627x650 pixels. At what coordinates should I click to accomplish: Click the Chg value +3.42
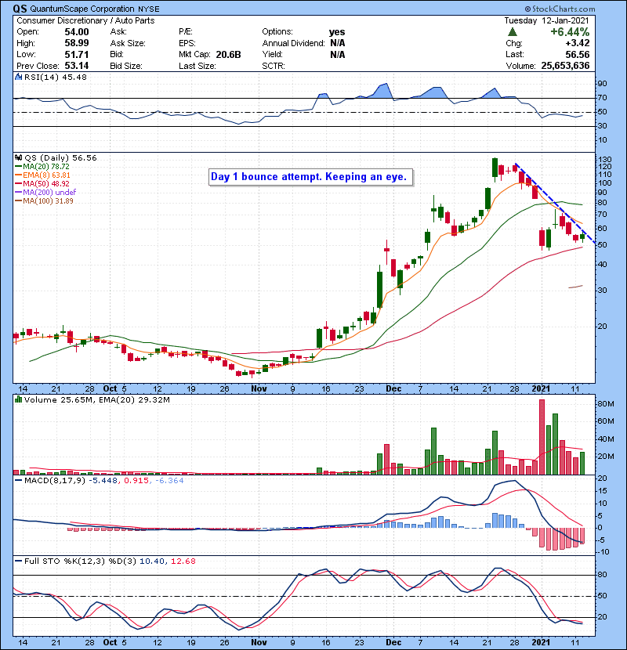577,43
